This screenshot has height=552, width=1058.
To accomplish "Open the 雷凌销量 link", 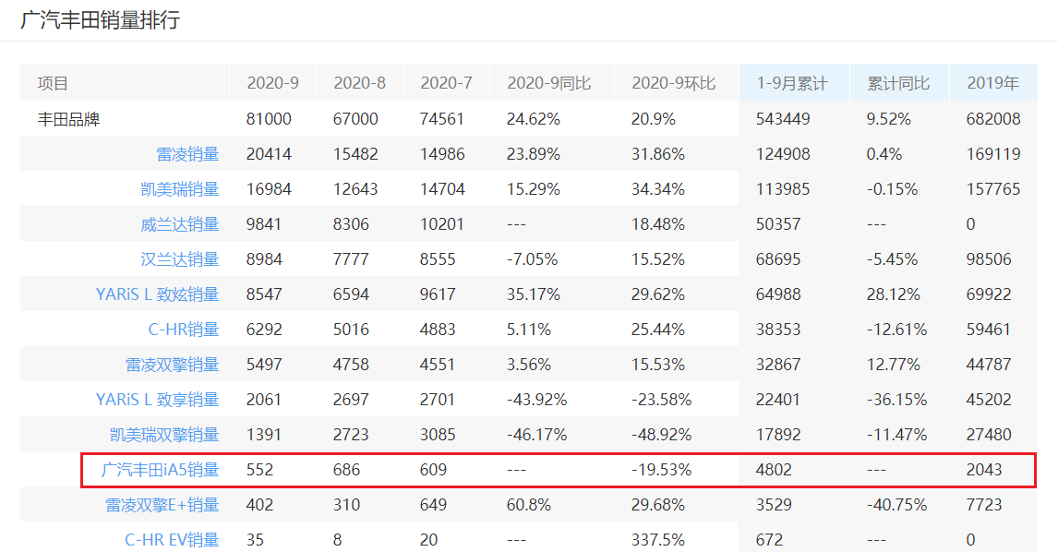I will 187,154.
